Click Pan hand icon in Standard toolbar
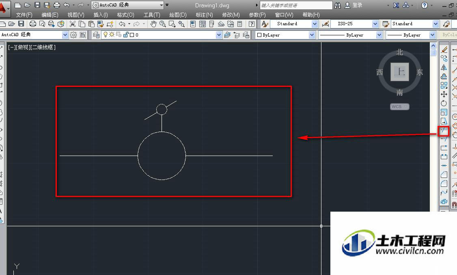Viewport: 457px width, 275px height. [x=153, y=24]
